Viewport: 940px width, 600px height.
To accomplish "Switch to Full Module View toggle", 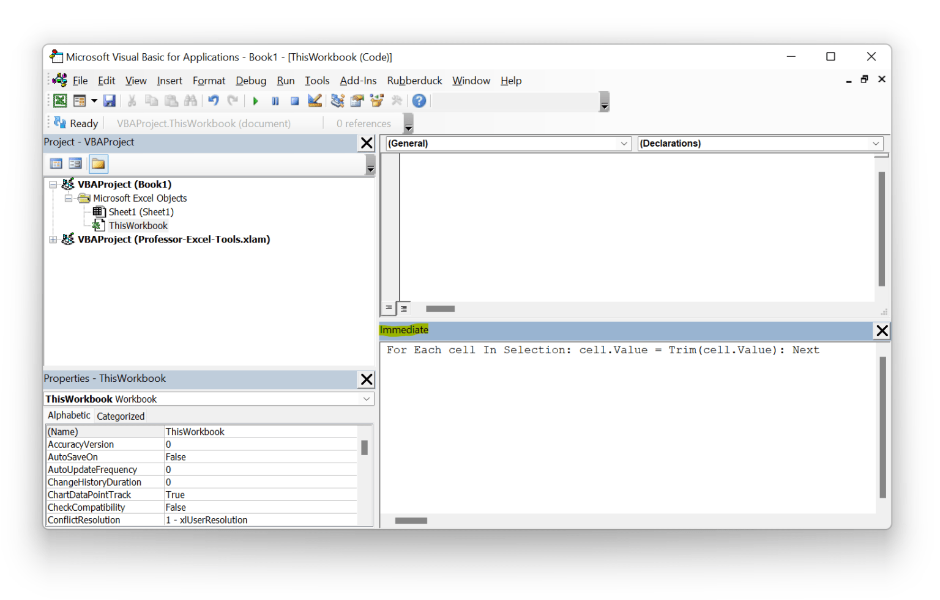I will [x=404, y=309].
